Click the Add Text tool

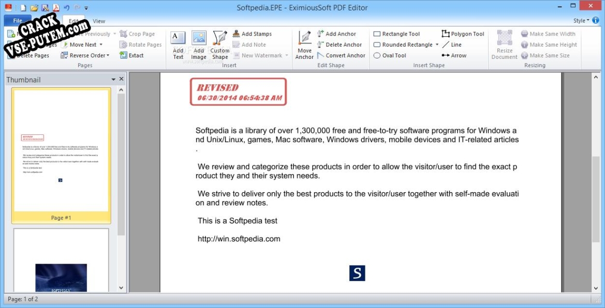point(178,45)
